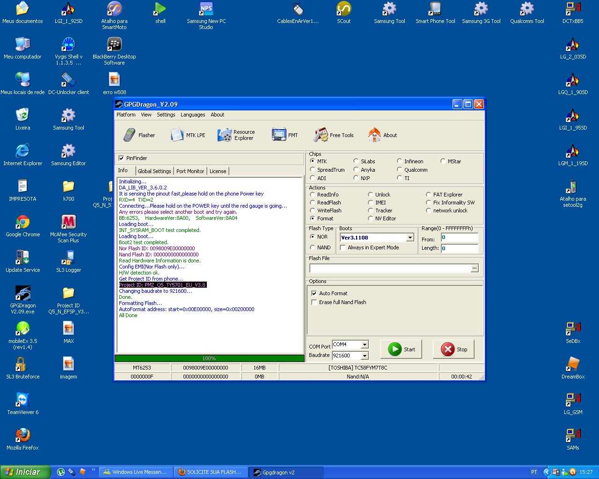599x479 pixels.
Task: Switch to the Port Monitor tab
Action: pos(190,171)
